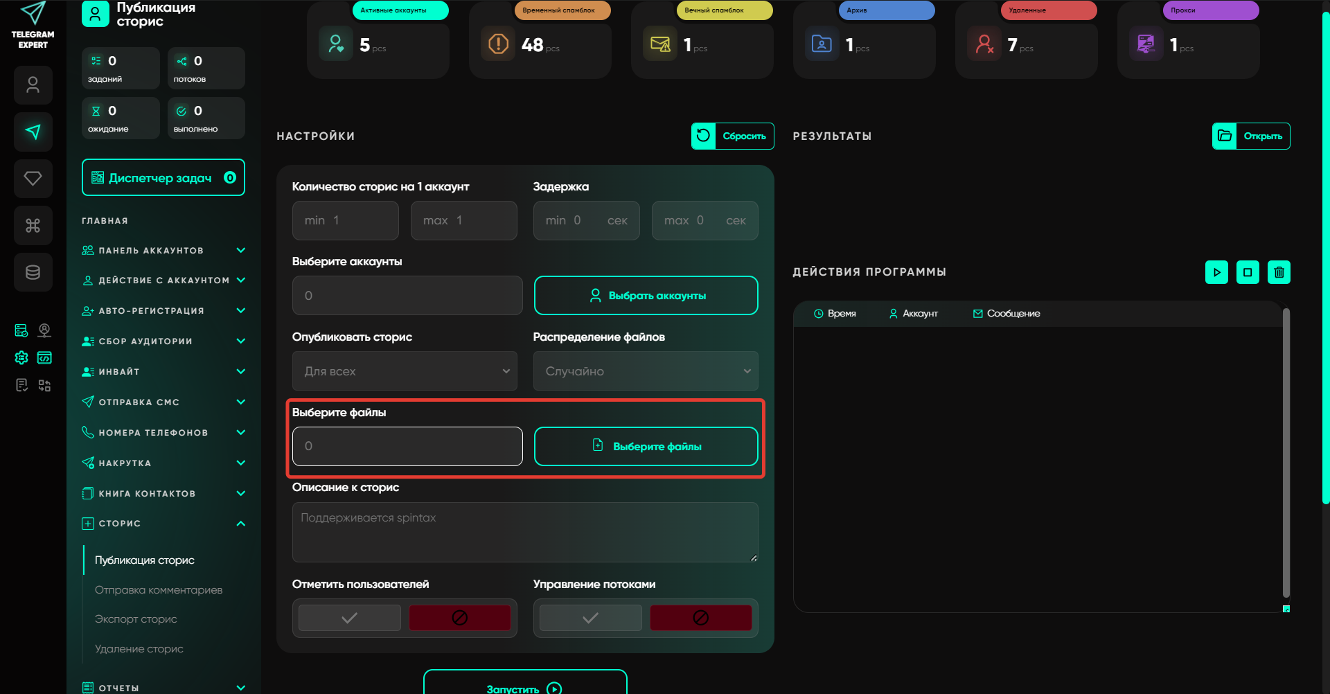Click the paper plane icon in left sidebar
This screenshot has height=694, width=1330.
(x=33, y=132)
